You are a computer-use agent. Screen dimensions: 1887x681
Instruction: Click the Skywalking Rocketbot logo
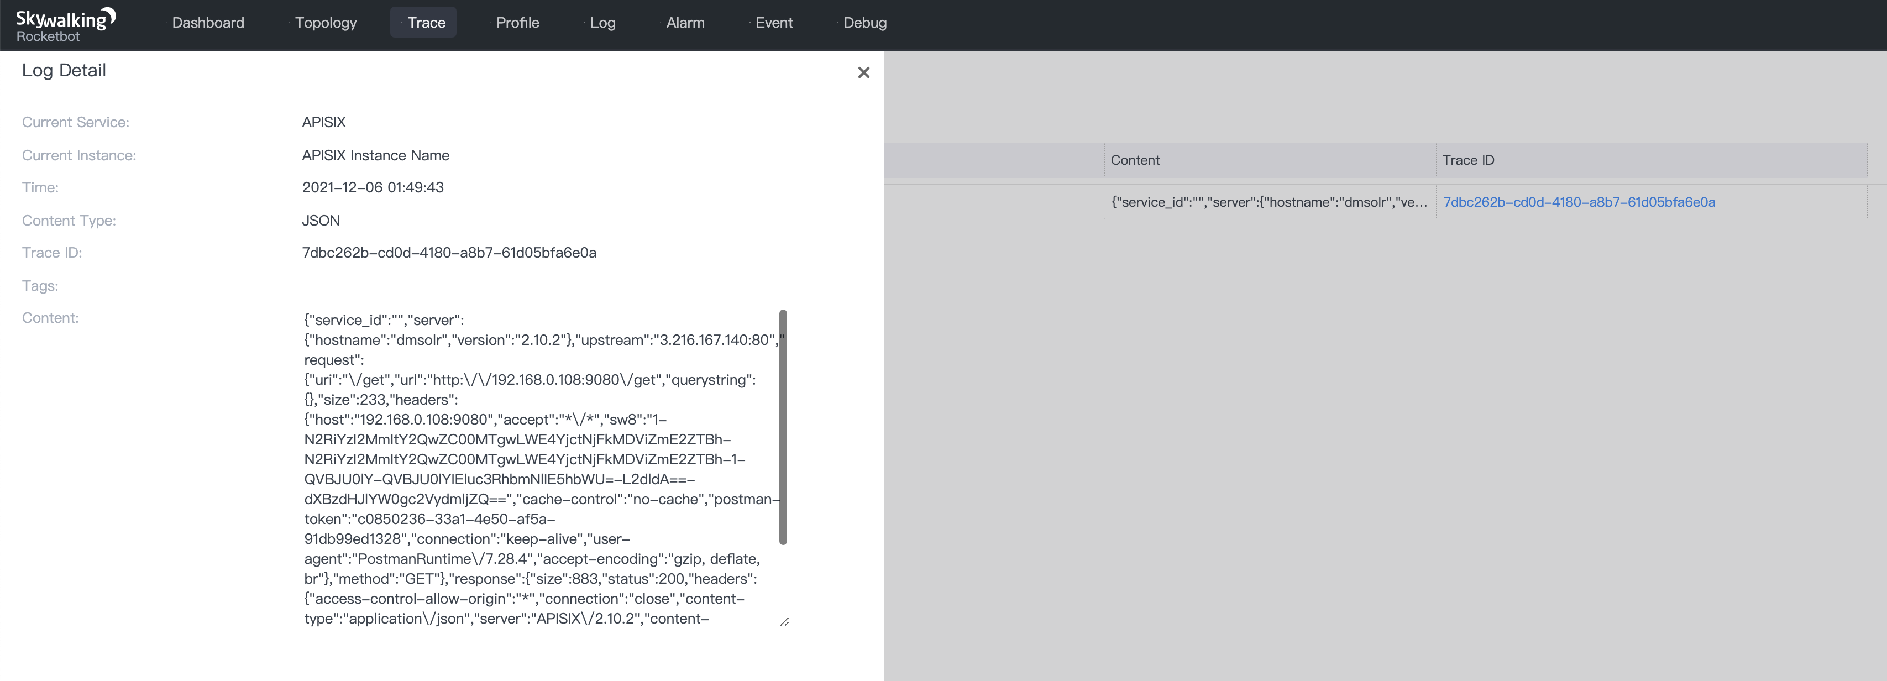tap(65, 25)
